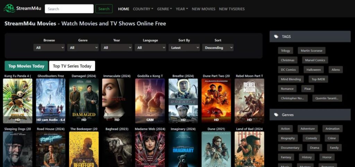Select the Crime genre
The width and height of the screenshot is (355, 167).
click(x=332, y=138)
